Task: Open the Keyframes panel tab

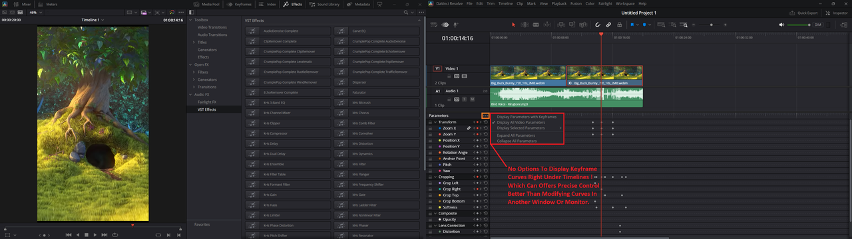Action: (x=240, y=4)
